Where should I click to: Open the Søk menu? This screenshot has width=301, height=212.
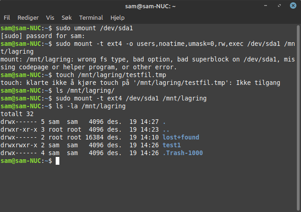pos(67,18)
